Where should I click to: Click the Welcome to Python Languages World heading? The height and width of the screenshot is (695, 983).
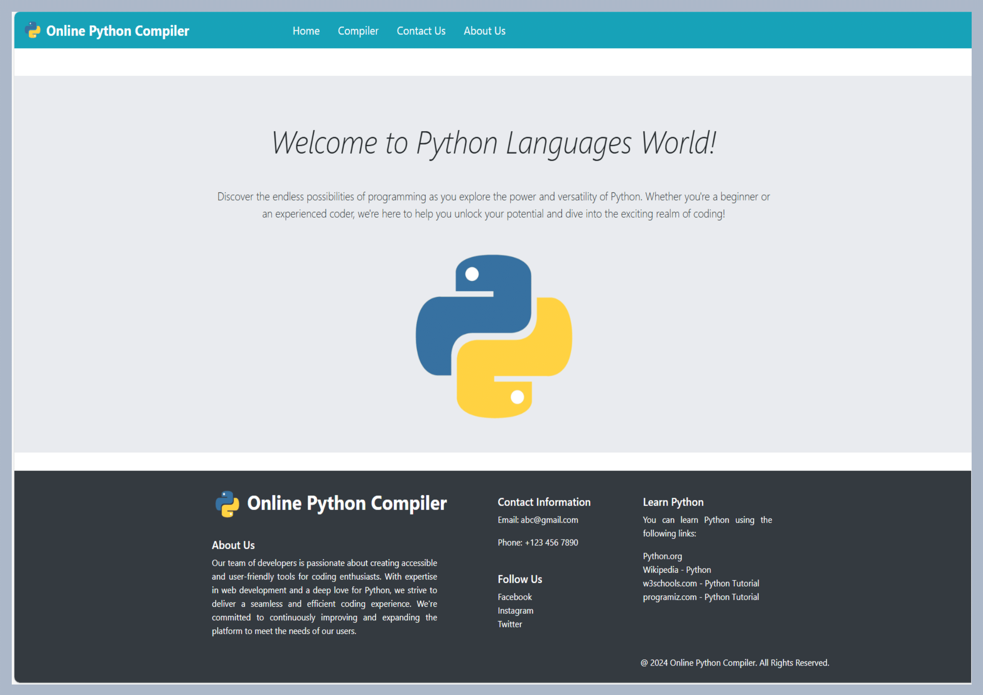click(494, 143)
